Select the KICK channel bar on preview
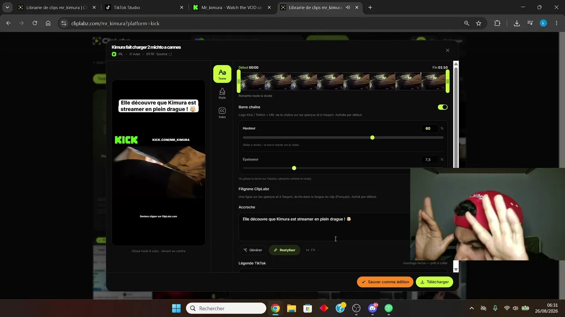The width and height of the screenshot is (565, 317). tap(158, 140)
